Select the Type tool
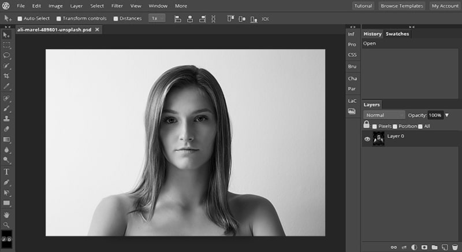Viewport: 462px width, 252px height. point(7,172)
